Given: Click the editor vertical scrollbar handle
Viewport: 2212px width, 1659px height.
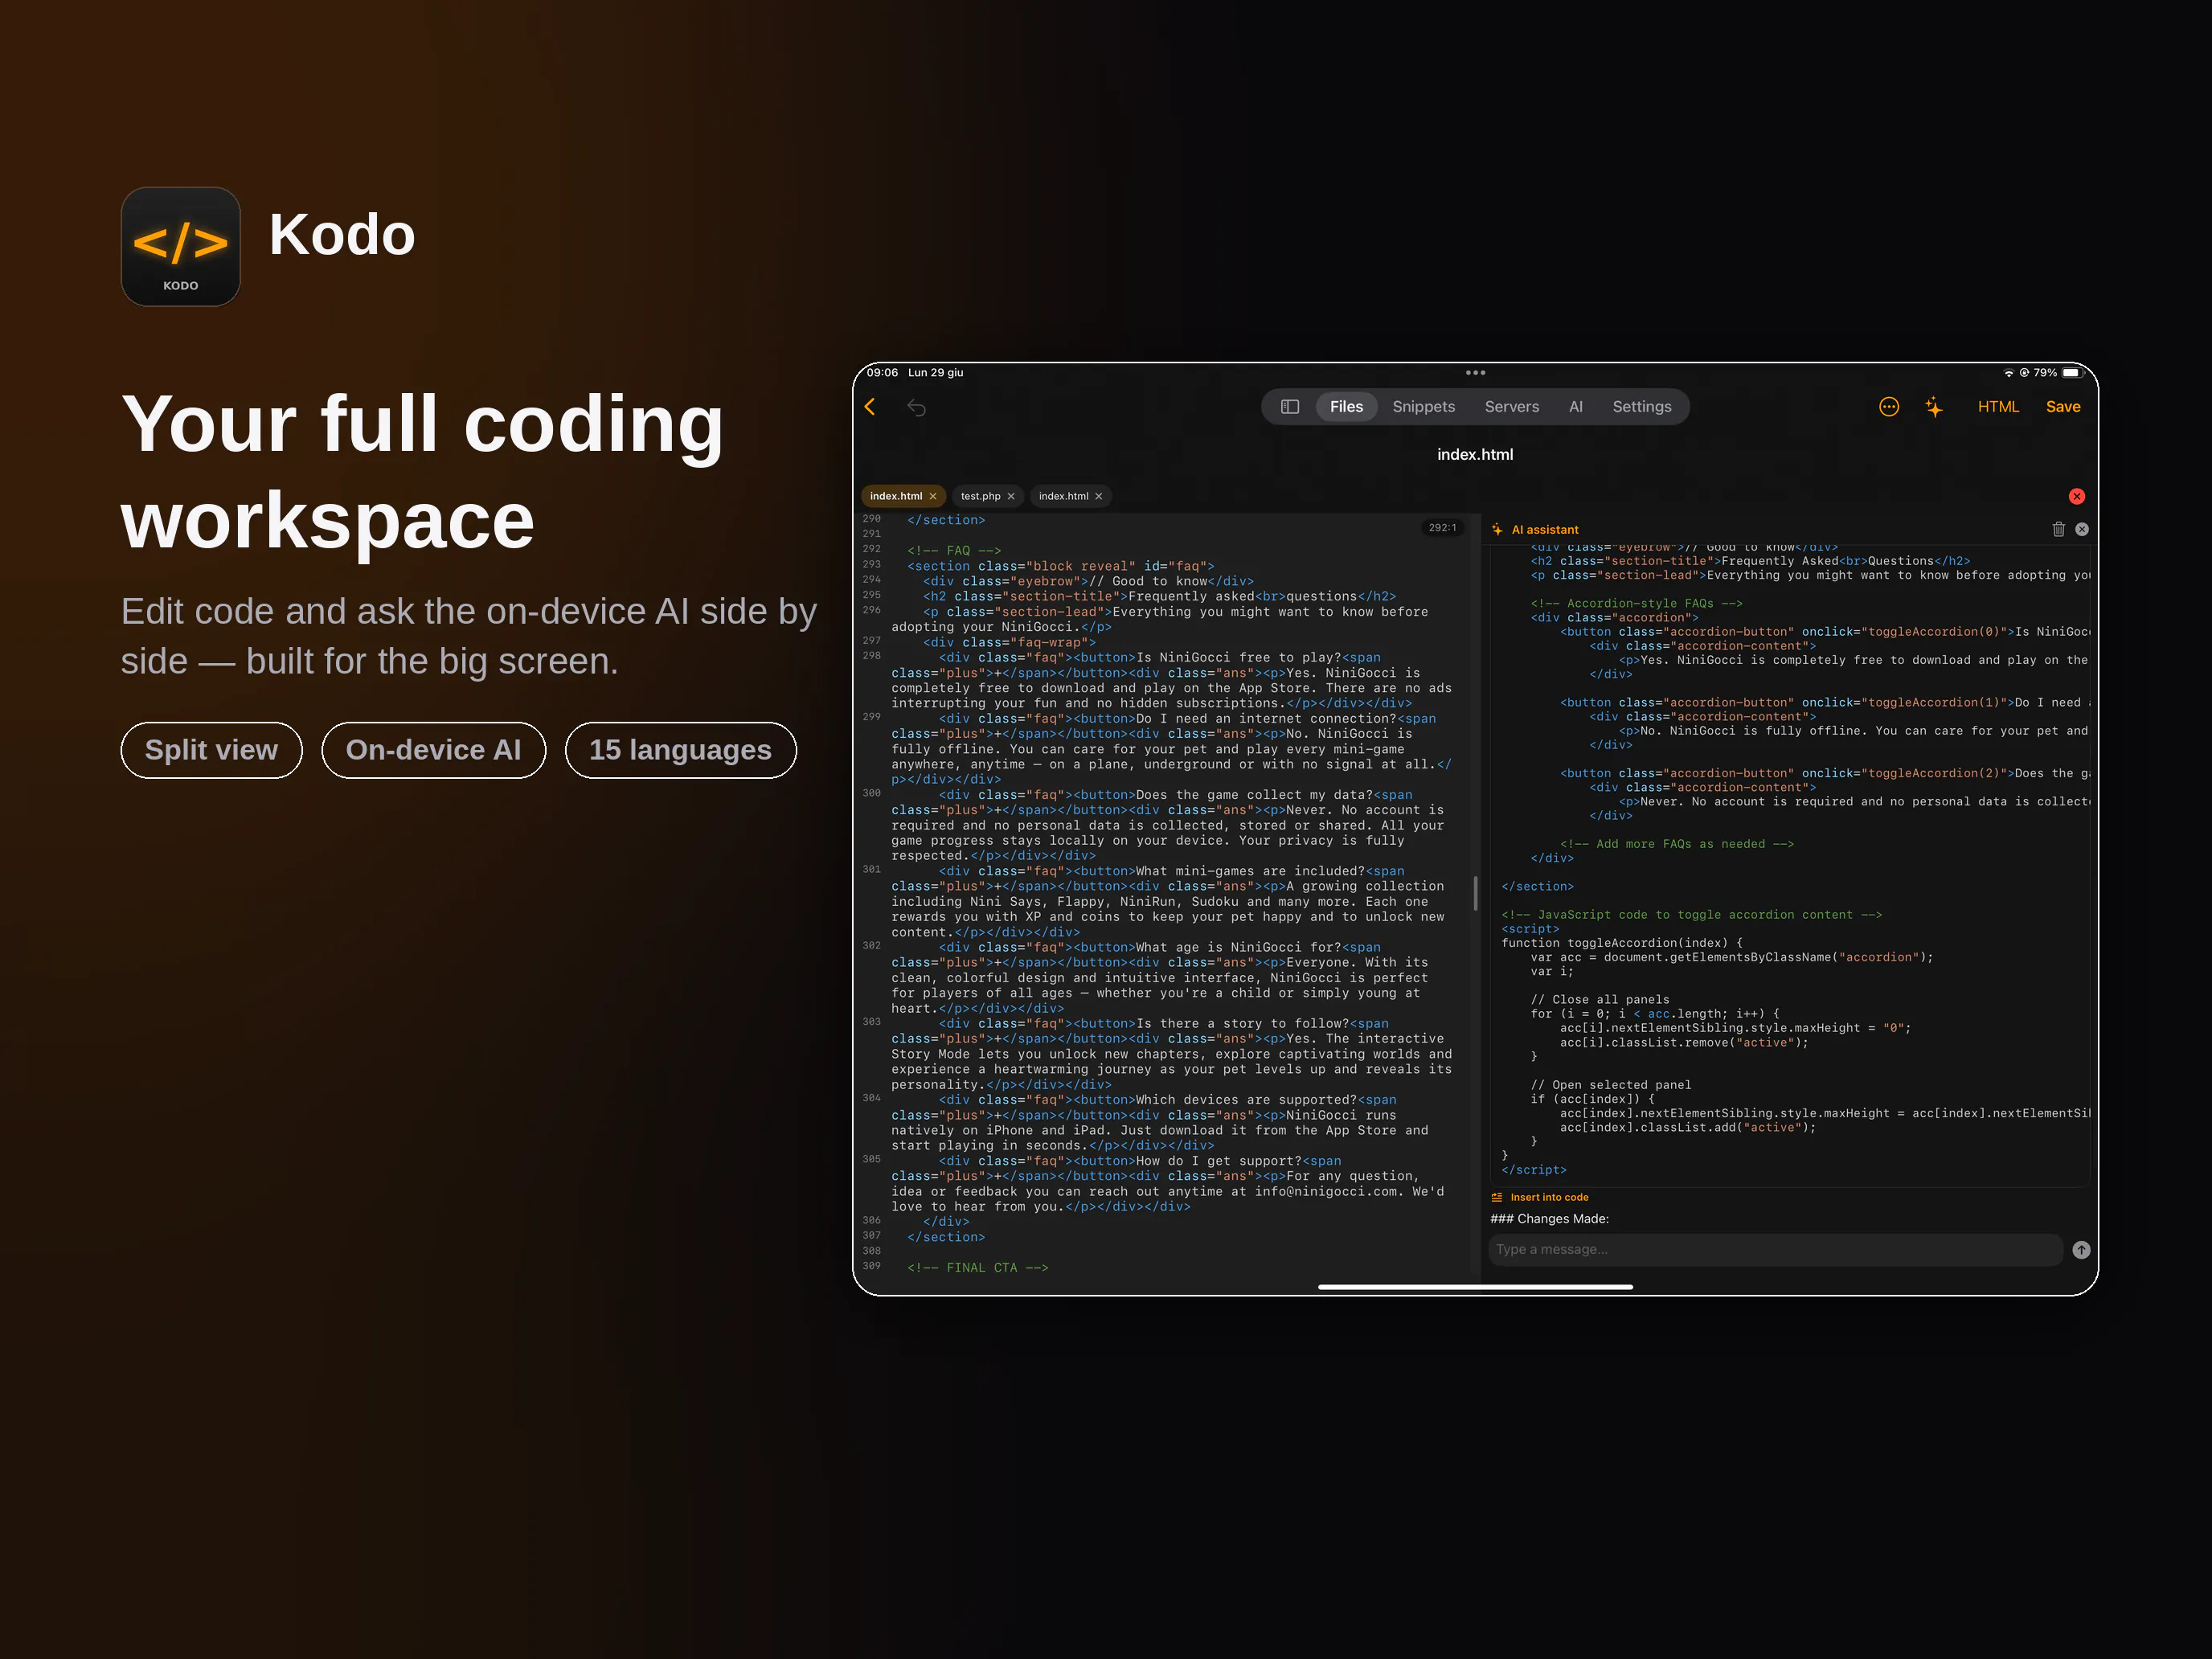Looking at the screenshot, I should [x=1475, y=893].
